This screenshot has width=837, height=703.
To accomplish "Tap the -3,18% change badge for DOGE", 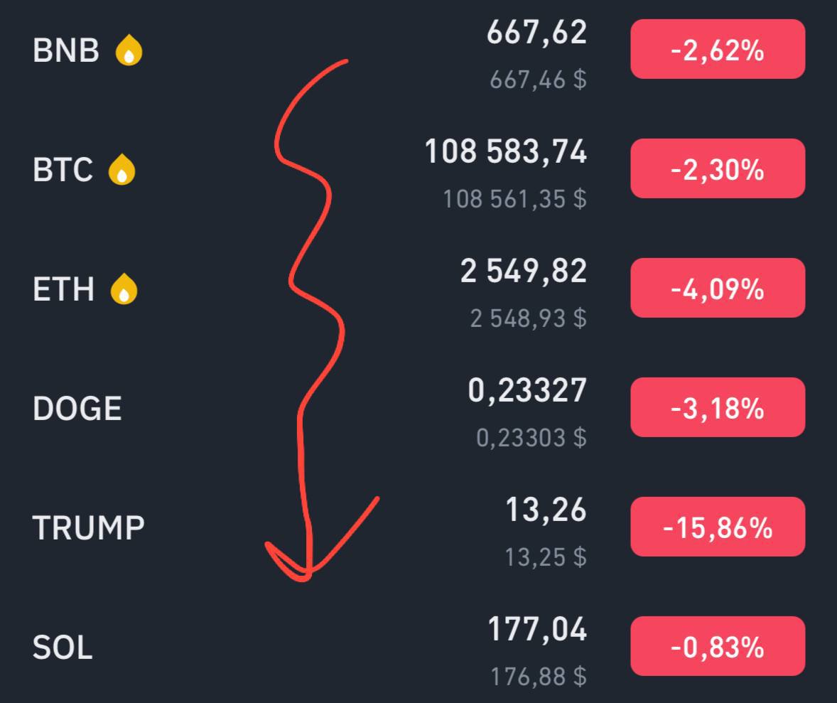I will [x=718, y=407].
